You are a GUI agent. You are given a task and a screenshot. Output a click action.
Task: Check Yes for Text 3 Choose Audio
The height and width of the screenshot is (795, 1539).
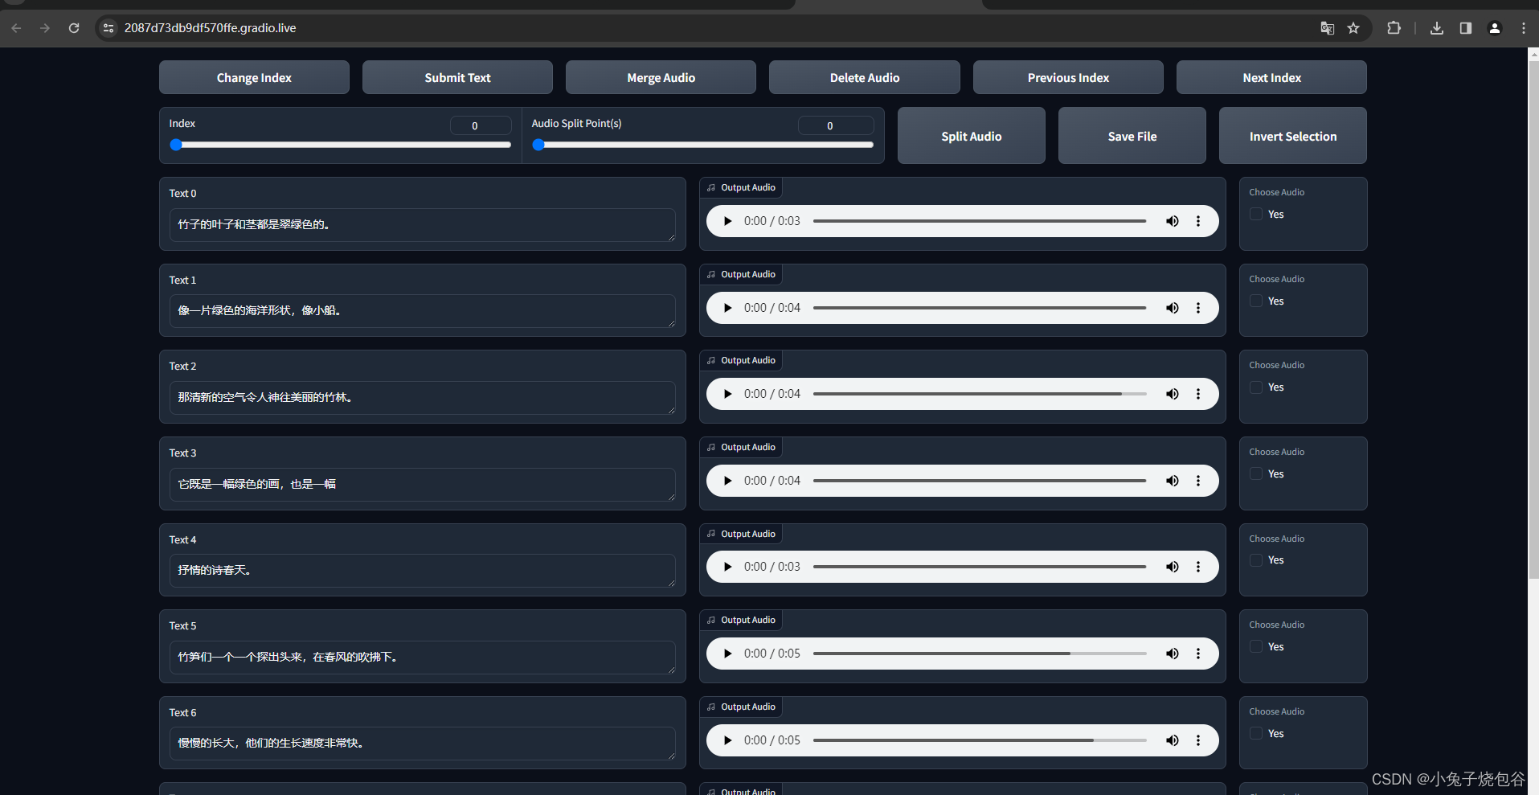tap(1256, 473)
